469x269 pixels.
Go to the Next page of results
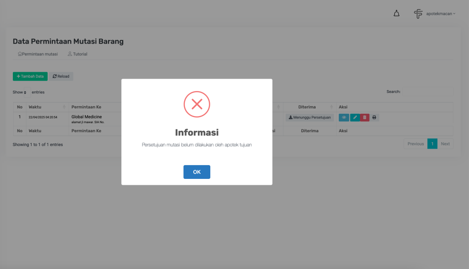445,144
